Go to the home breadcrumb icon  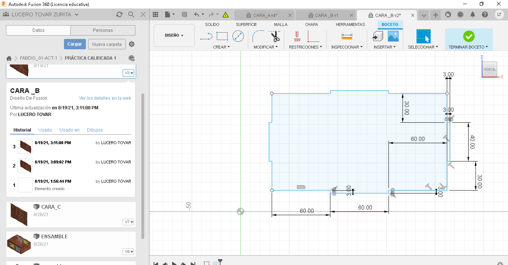click(x=9, y=58)
